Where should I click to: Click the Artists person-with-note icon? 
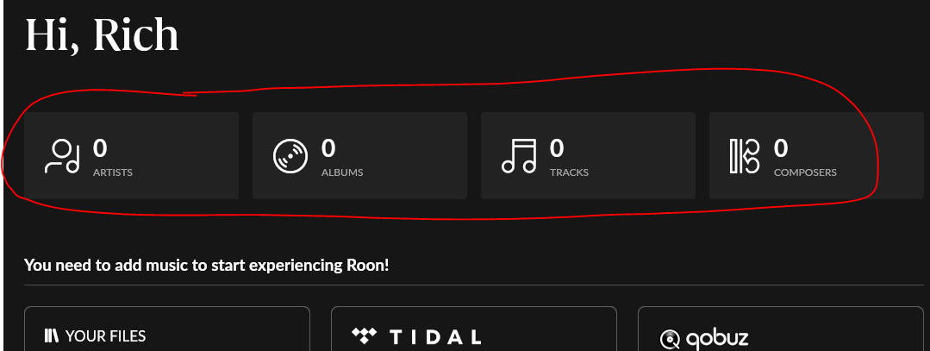[62, 156]
